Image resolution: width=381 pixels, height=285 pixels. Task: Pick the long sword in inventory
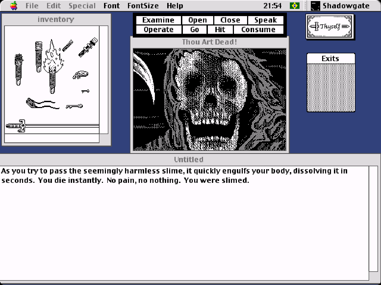(51, 125)
